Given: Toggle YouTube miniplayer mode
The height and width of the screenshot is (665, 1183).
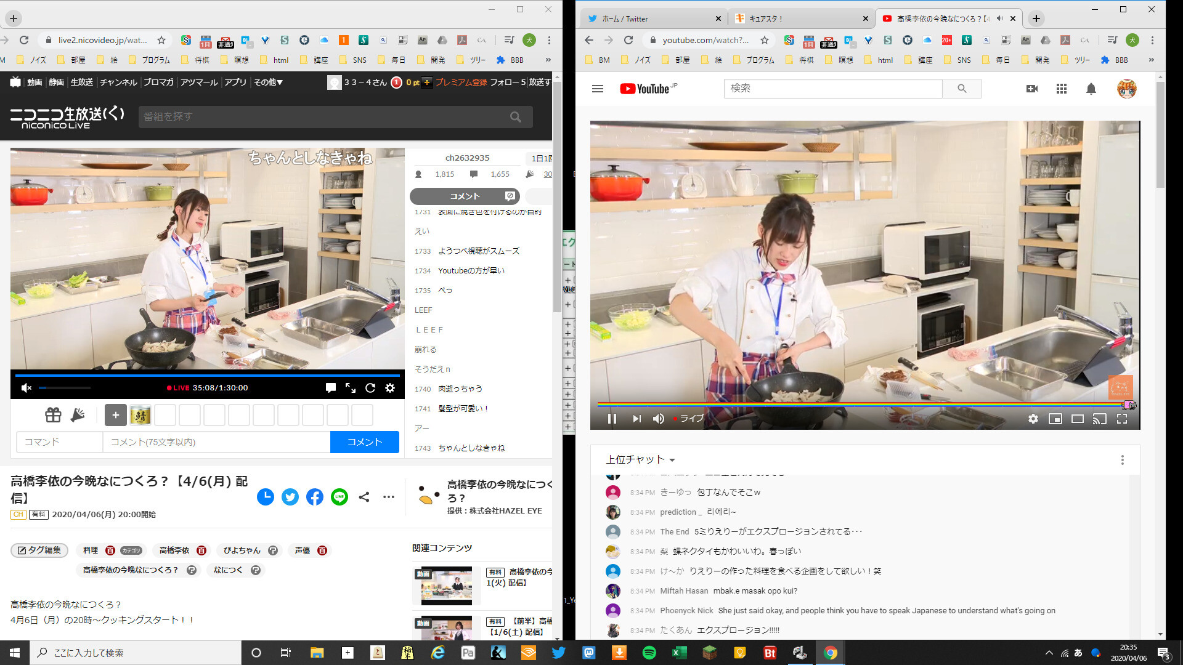Looking at the screenshot, I should point(1055,419).
